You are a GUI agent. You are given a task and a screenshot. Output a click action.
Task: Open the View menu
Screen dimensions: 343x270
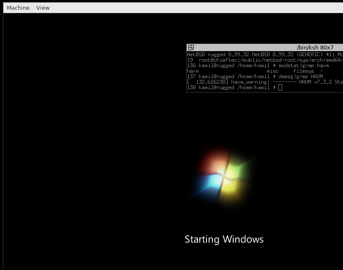(43, 8)
